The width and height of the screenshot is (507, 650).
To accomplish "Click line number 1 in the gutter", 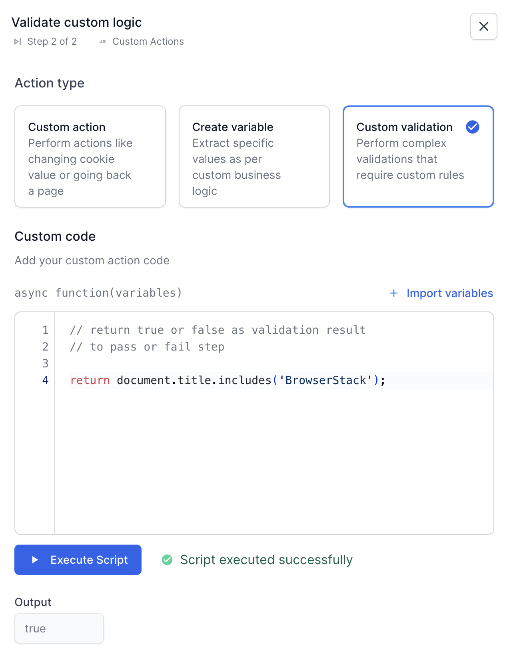I will point(45,330).
